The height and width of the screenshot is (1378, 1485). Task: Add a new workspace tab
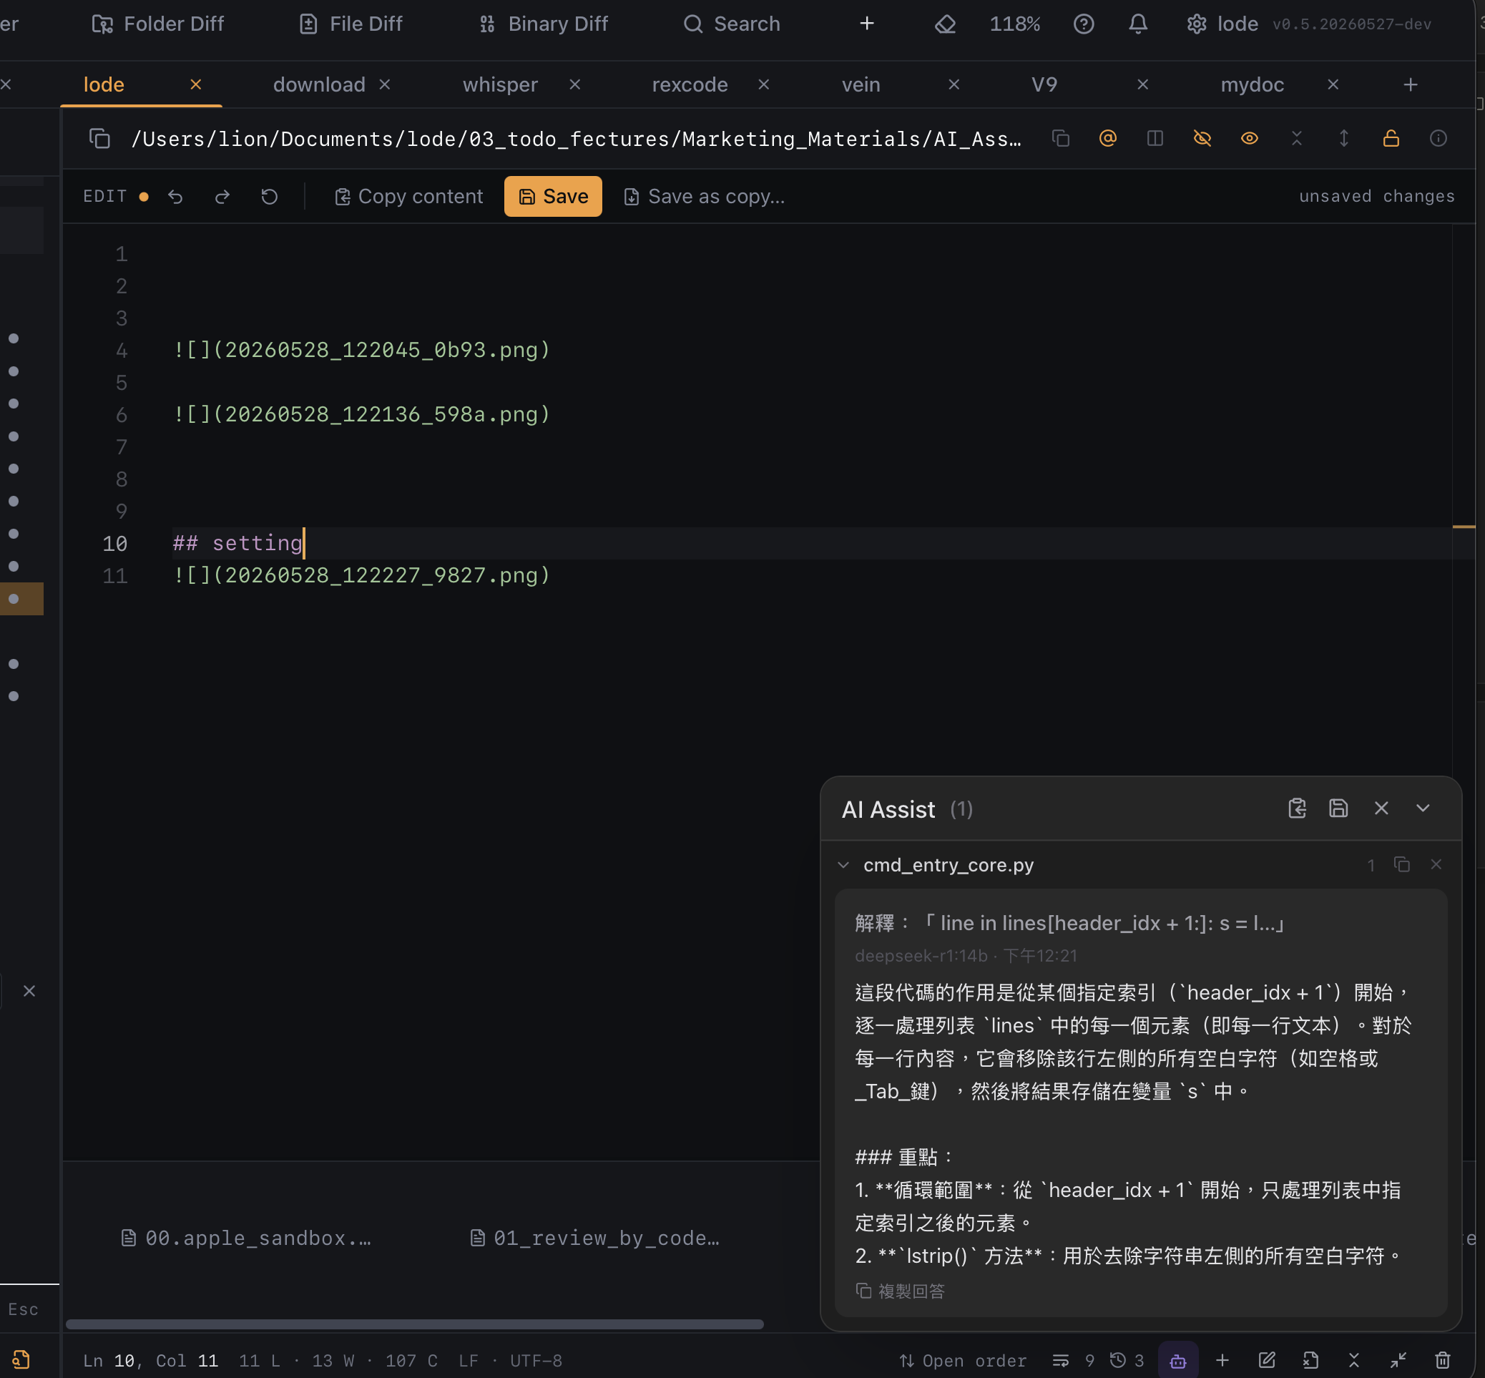pos(1410,84)
